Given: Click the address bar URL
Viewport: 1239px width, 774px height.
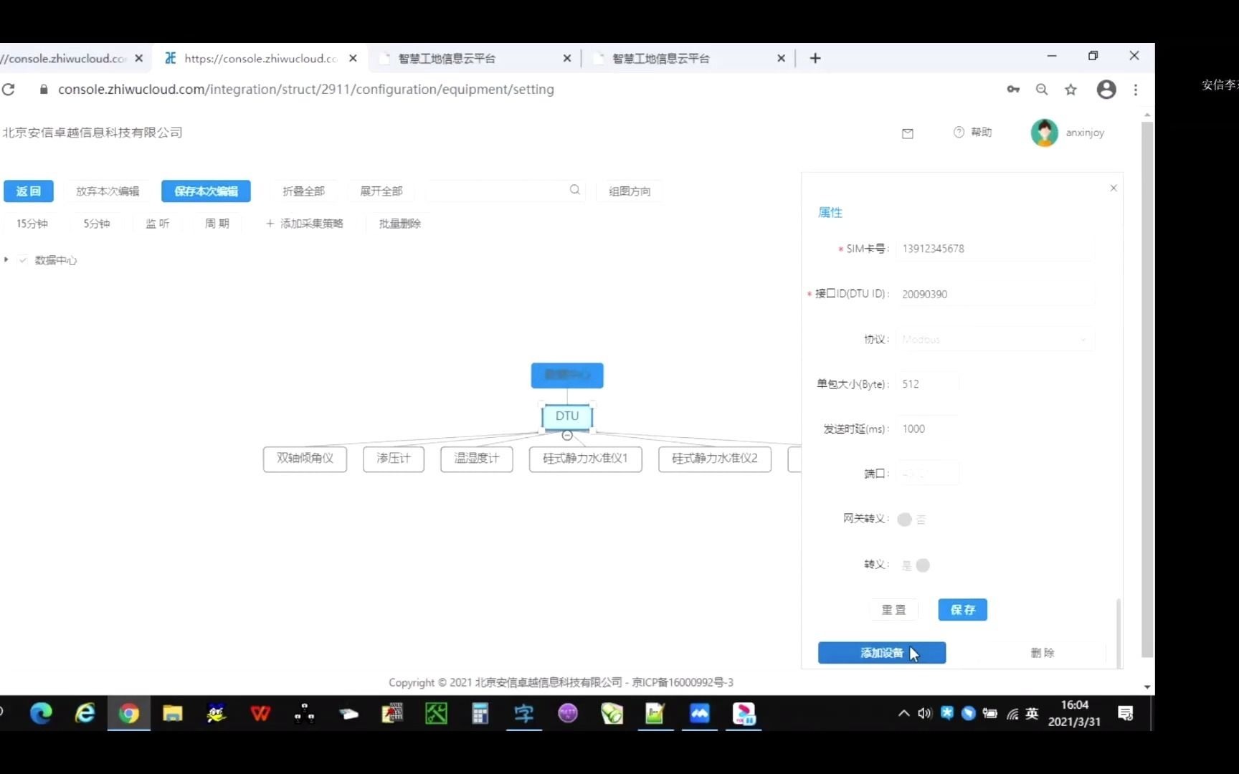Looking at the screenshot, I should pos(305,90).
